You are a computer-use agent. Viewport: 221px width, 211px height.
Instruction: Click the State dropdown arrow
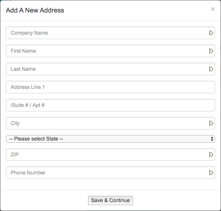[x=212, y=139]
